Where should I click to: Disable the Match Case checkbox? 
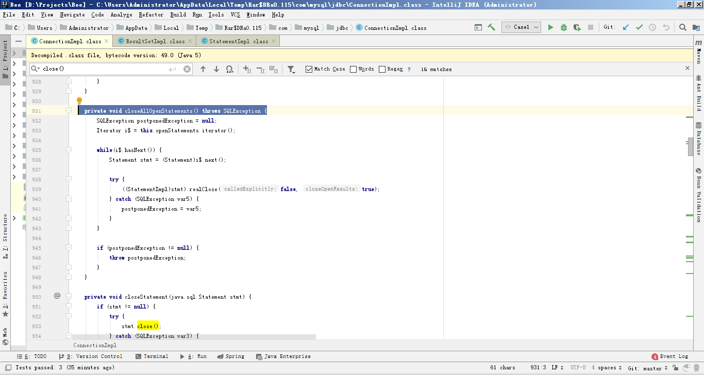pyautogui.click(x=309, y=69)
